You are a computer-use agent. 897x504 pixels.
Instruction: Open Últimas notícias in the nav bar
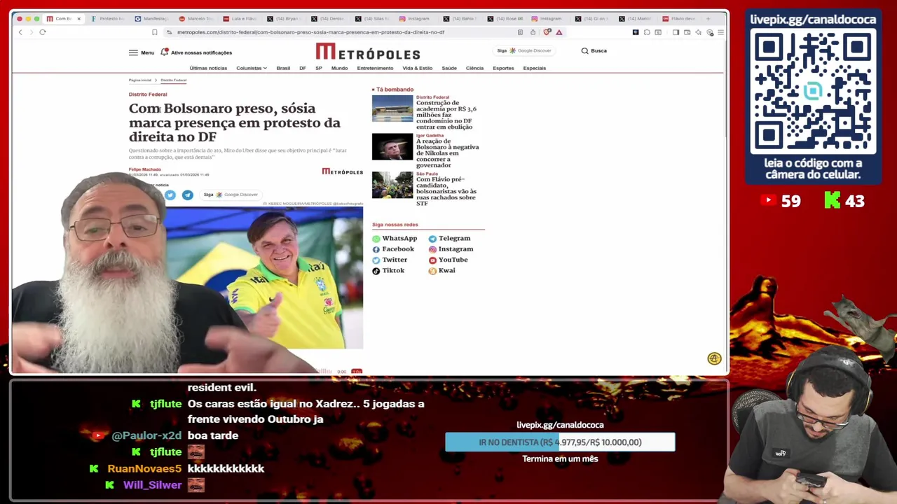tap(208, 68)
